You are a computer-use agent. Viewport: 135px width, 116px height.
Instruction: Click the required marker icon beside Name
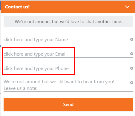tap(132, 39)
